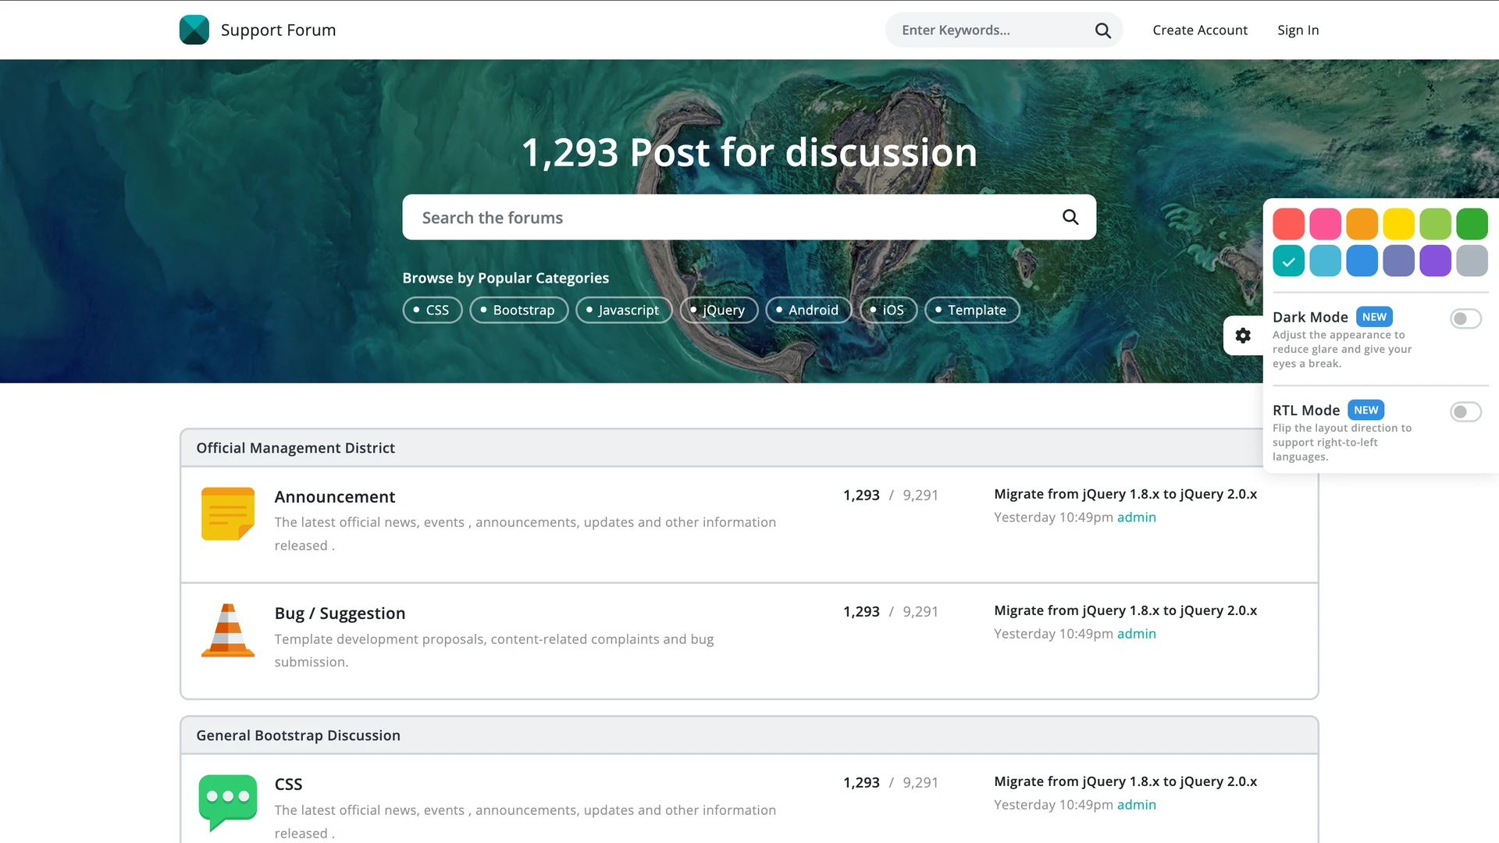Click the Support Forum title text
This screenshot has width=1499, height=843.
pos(278,30)
